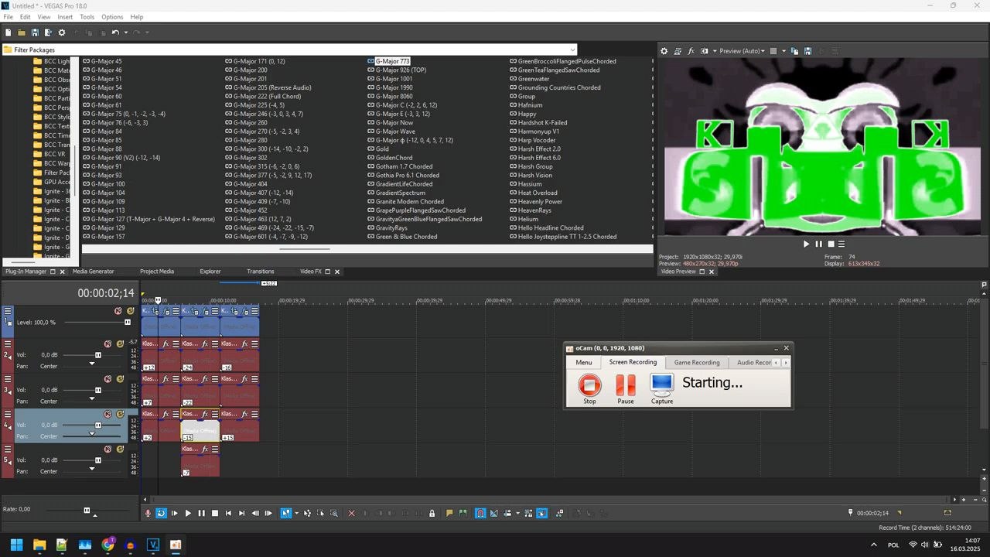The width and height of the screenshot is (990, 557).
Task: Click Pause button in oCam
Action: pyautogui.click(x=625, y=389)
